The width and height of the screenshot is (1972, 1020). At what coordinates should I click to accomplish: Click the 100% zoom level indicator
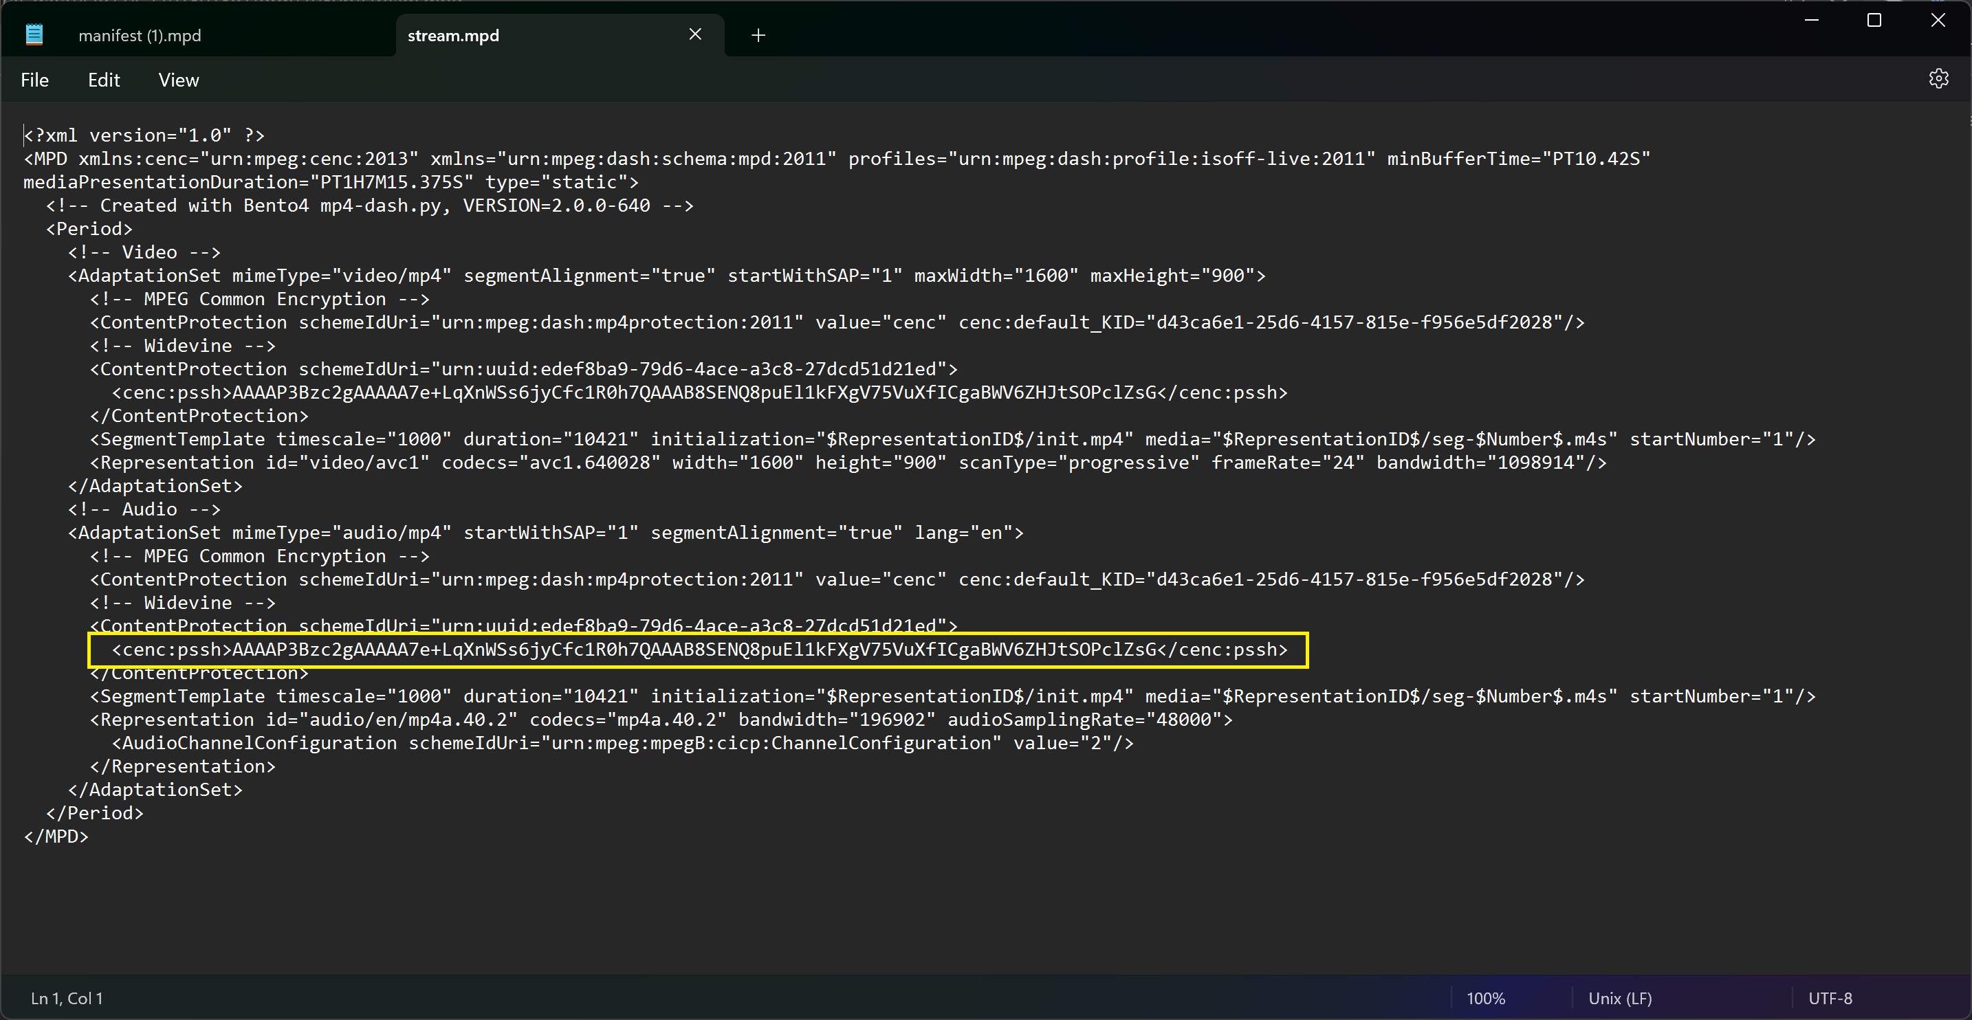[1485, 998]
